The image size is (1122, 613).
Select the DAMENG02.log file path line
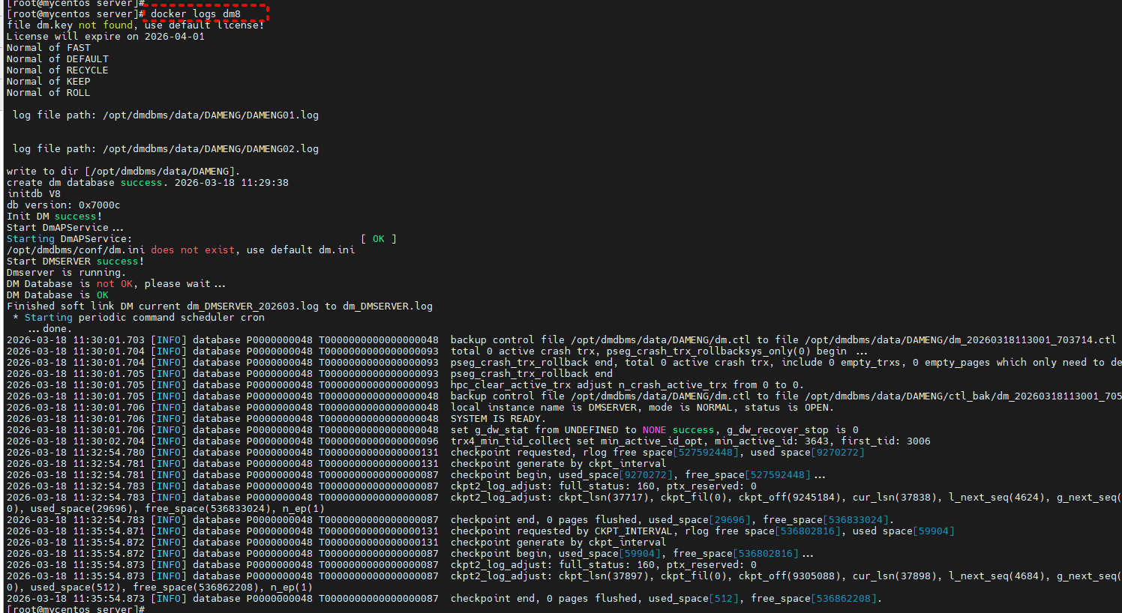pyautogui.click(x=165, y=149)
